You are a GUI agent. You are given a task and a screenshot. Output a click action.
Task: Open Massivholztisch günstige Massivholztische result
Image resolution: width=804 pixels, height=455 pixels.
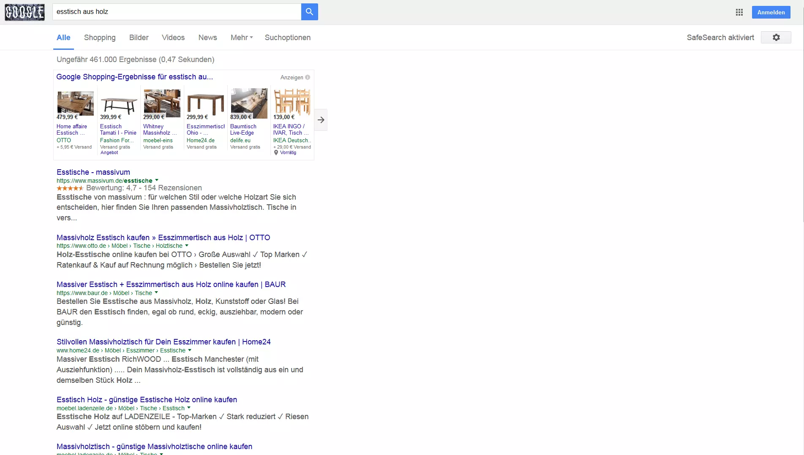click(154, 447)
